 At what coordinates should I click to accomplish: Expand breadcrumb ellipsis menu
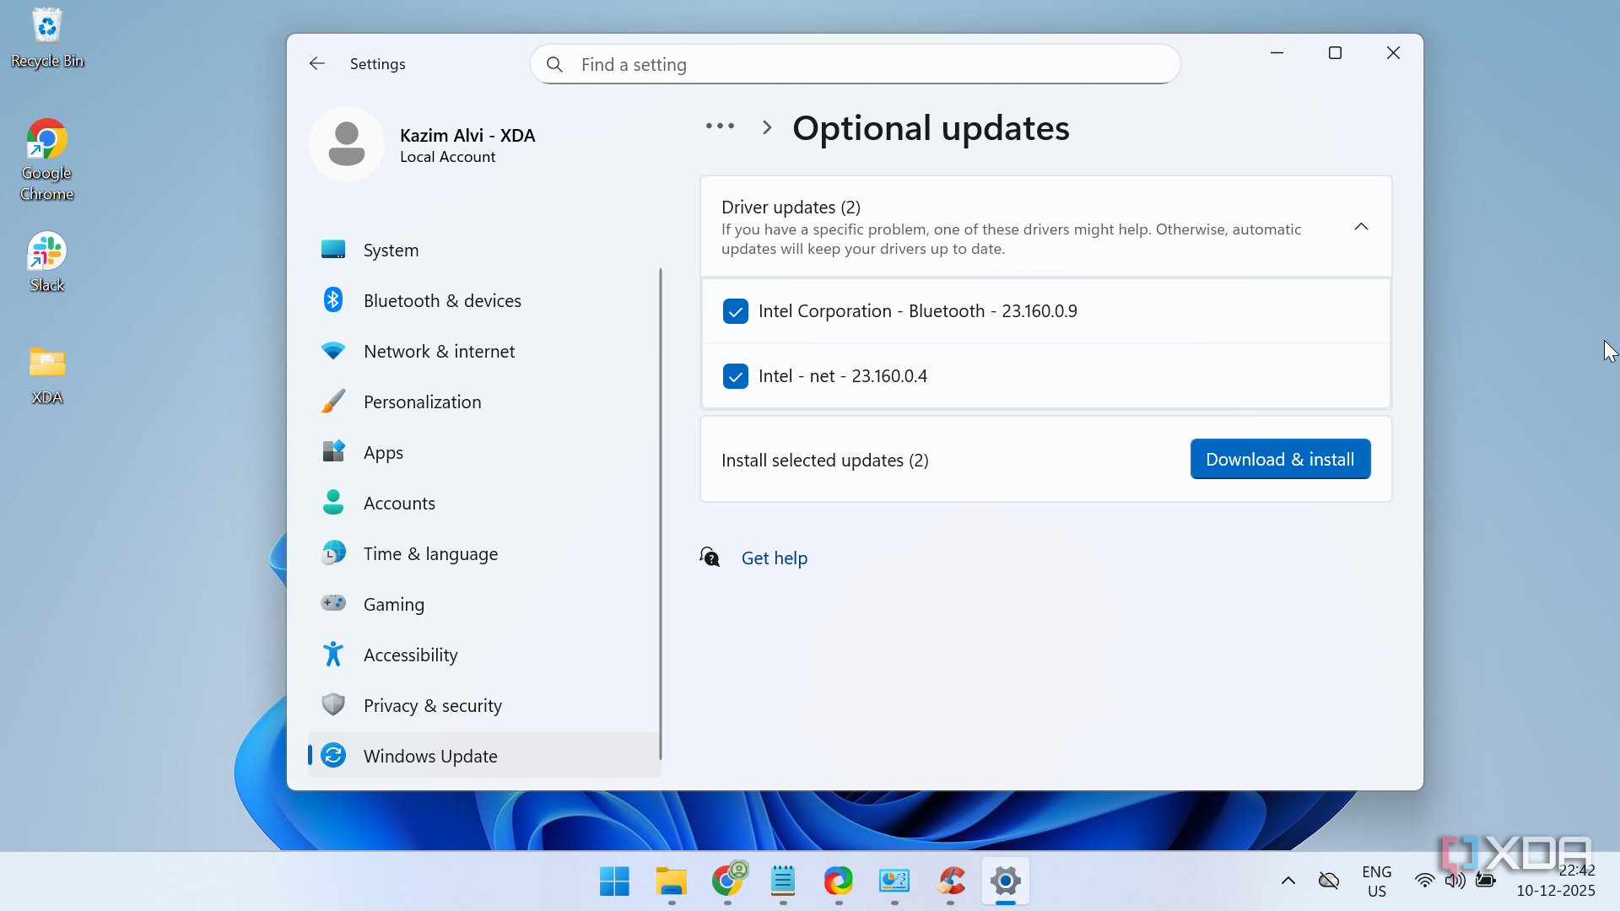pos(720,127)
